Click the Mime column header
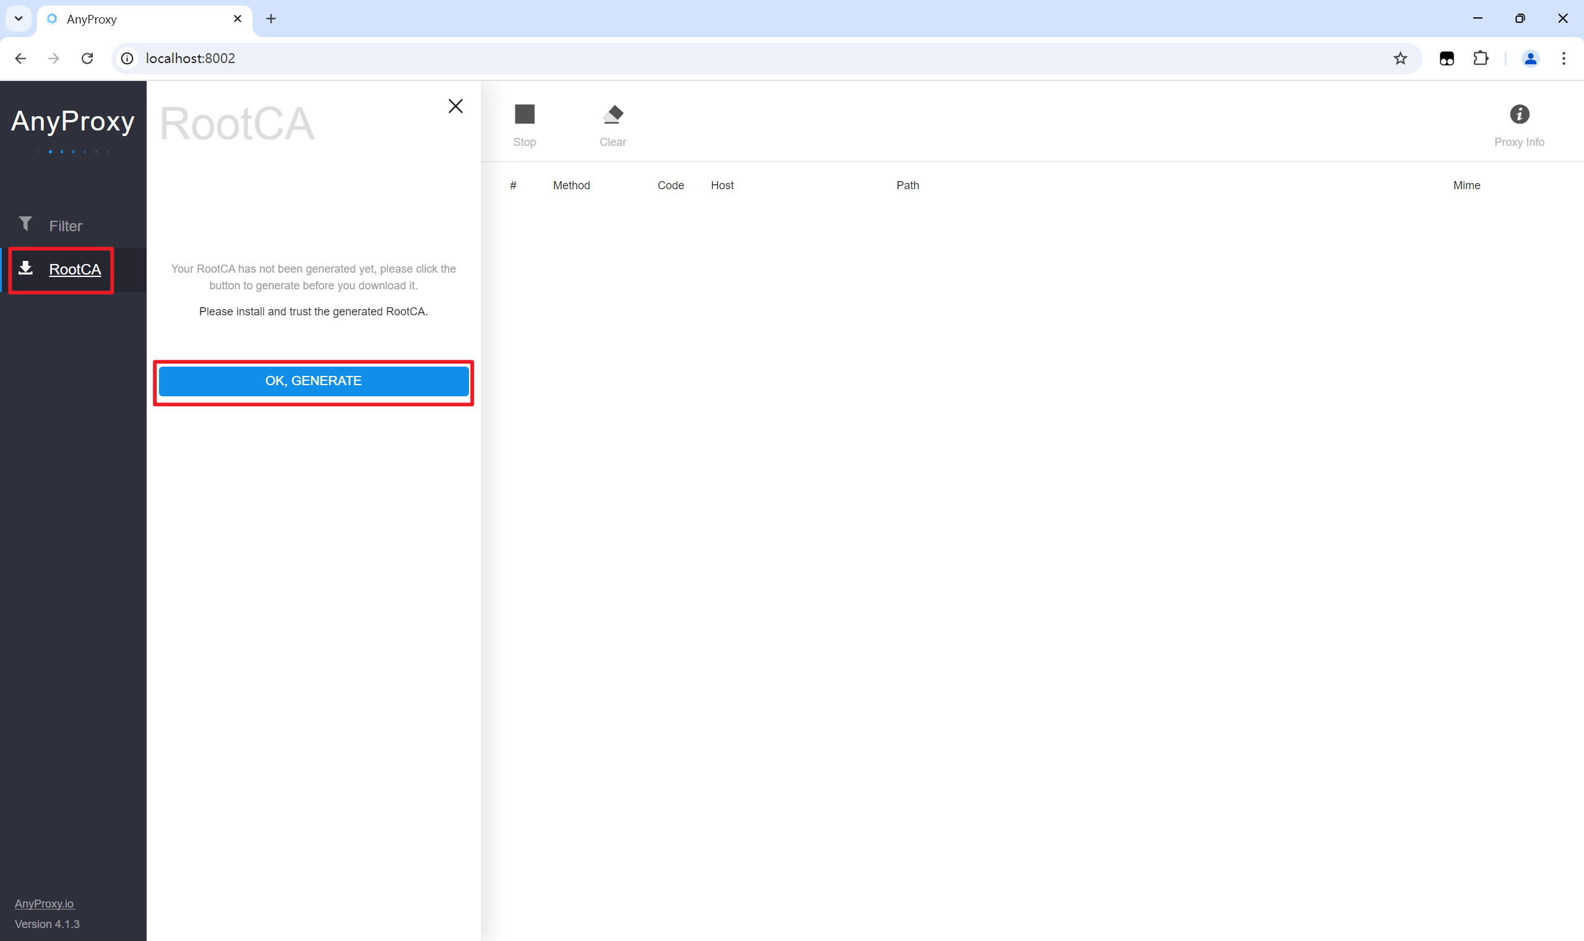Image resolution: width=1584 pixels, height=941 pixels. click(x=1466, y=185)
